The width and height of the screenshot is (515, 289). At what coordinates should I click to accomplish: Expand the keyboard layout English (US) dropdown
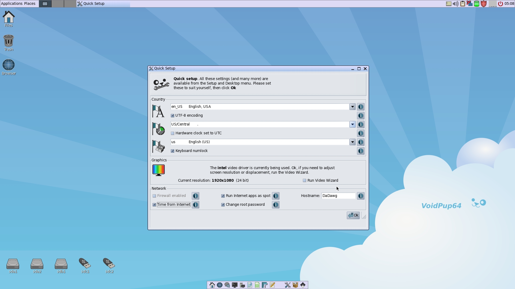coord(352,142)
